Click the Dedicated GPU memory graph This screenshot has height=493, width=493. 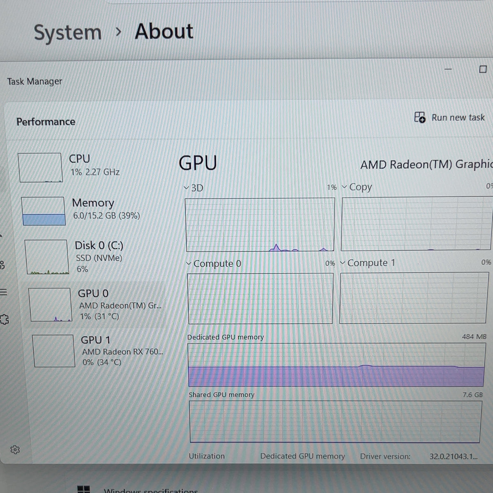336,365
